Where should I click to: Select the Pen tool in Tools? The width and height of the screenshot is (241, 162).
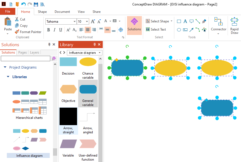(204, 21)
